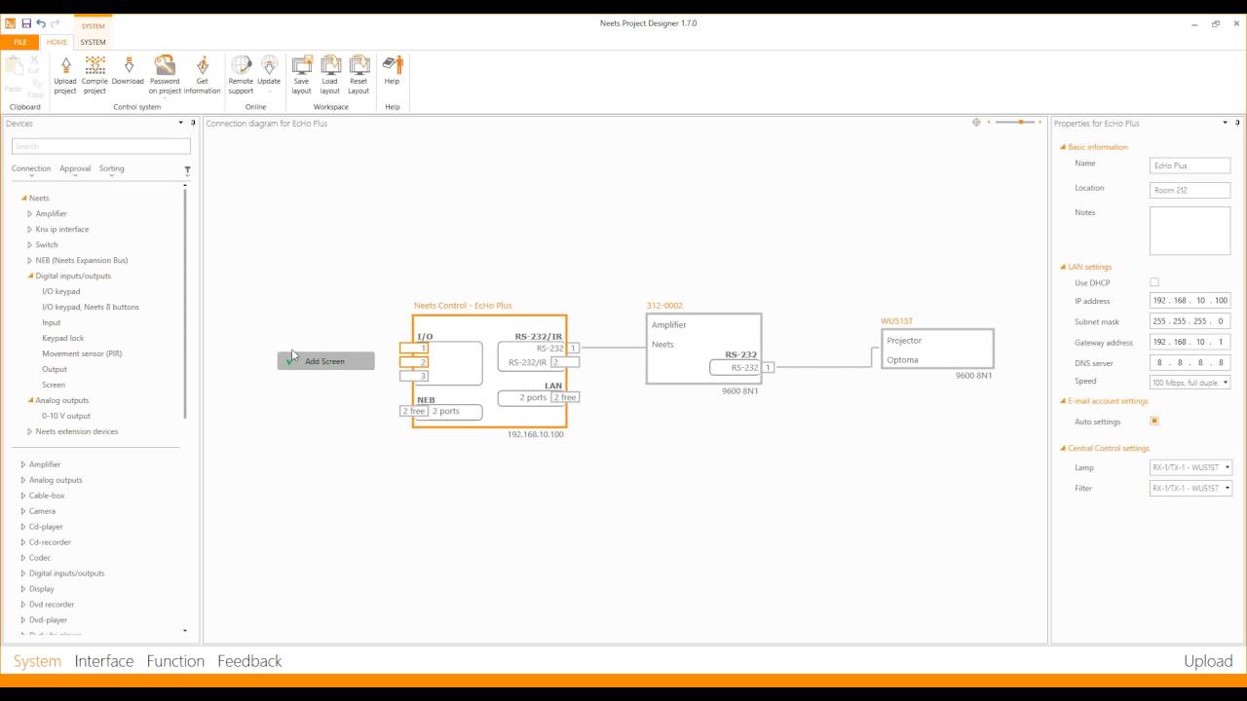Image resolution: width=1247 pixels, height=701 pixels.
Task: Go to the Function view
Action: (x=175, y=661)
